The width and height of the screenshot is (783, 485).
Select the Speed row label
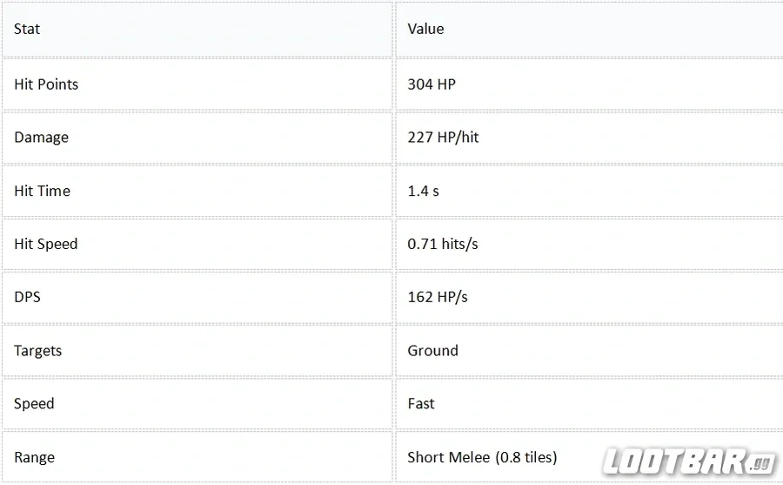coord(34,404)
